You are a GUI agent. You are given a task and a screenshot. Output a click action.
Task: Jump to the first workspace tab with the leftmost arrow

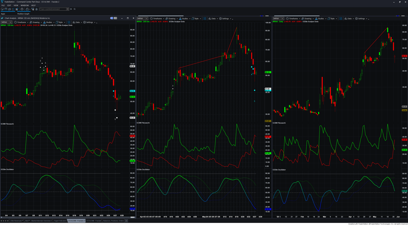[x=1, y=221]
